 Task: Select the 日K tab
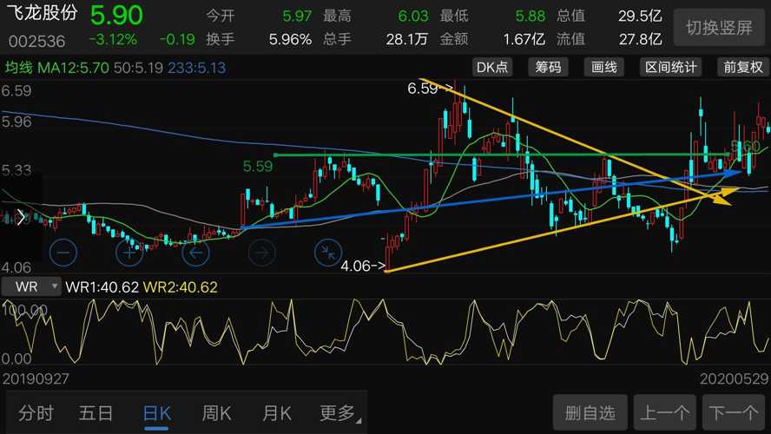[157, 413]
